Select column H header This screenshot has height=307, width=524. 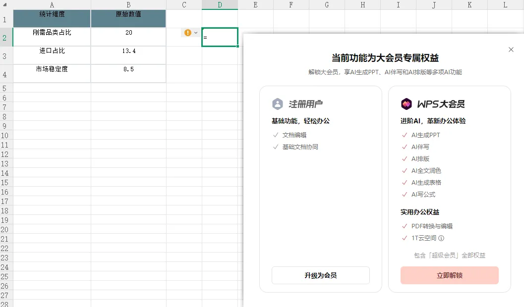pyautogui.click(x=362, y=4)
